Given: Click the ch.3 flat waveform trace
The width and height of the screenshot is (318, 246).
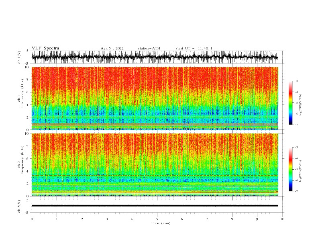Looking at the screenshot, I should [x=155, y=206].
